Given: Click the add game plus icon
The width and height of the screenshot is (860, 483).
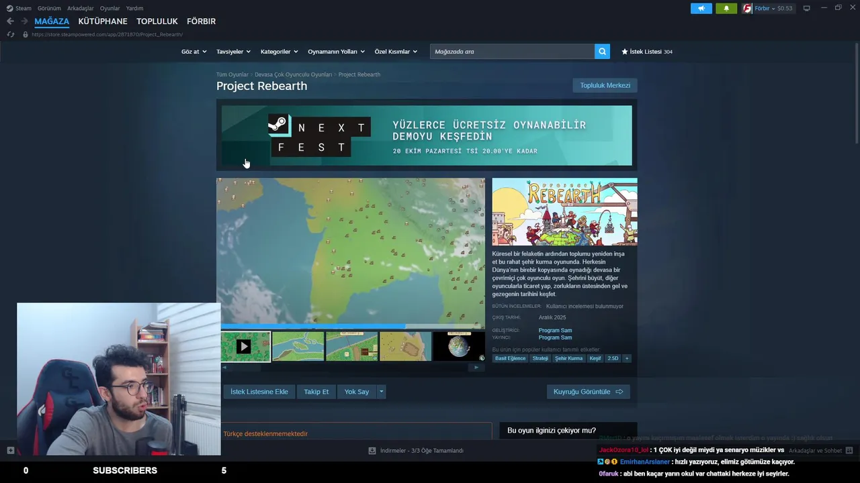Looking at the screenshot, I should 10,450.
